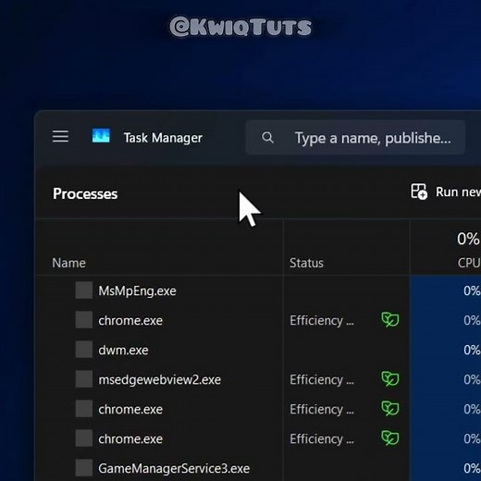Screen dimensions: 481x481
Task: Click the efficiency leaf icon for msedgewebview2.exe
Action: tap(390, 378)
